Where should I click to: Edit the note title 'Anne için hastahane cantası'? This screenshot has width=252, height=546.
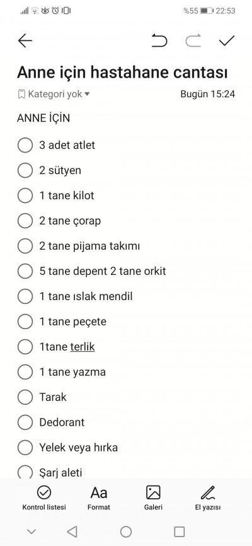pyautogui.click(x=122, y=73)
